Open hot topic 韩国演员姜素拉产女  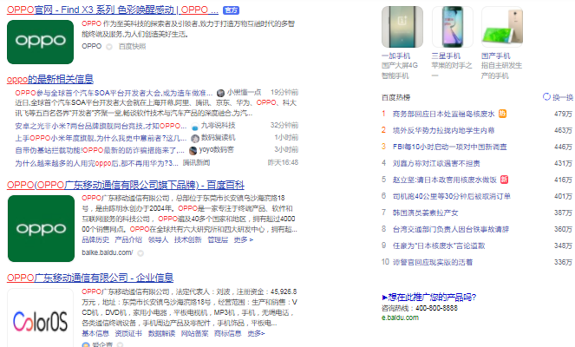[425, 213]
